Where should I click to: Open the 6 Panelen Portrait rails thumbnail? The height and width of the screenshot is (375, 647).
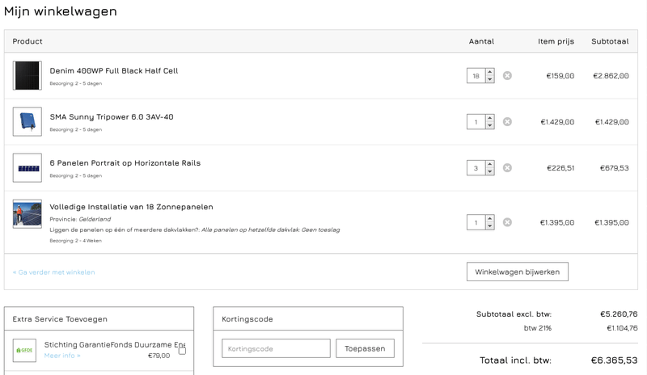point(27,168)
